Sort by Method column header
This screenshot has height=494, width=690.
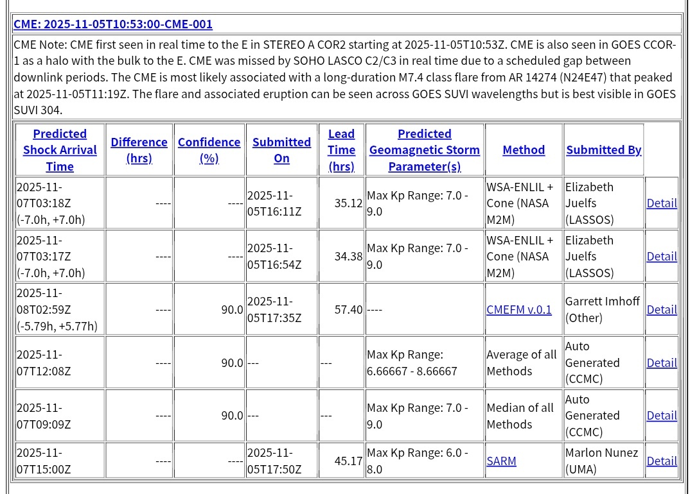[x=524, y=150]
